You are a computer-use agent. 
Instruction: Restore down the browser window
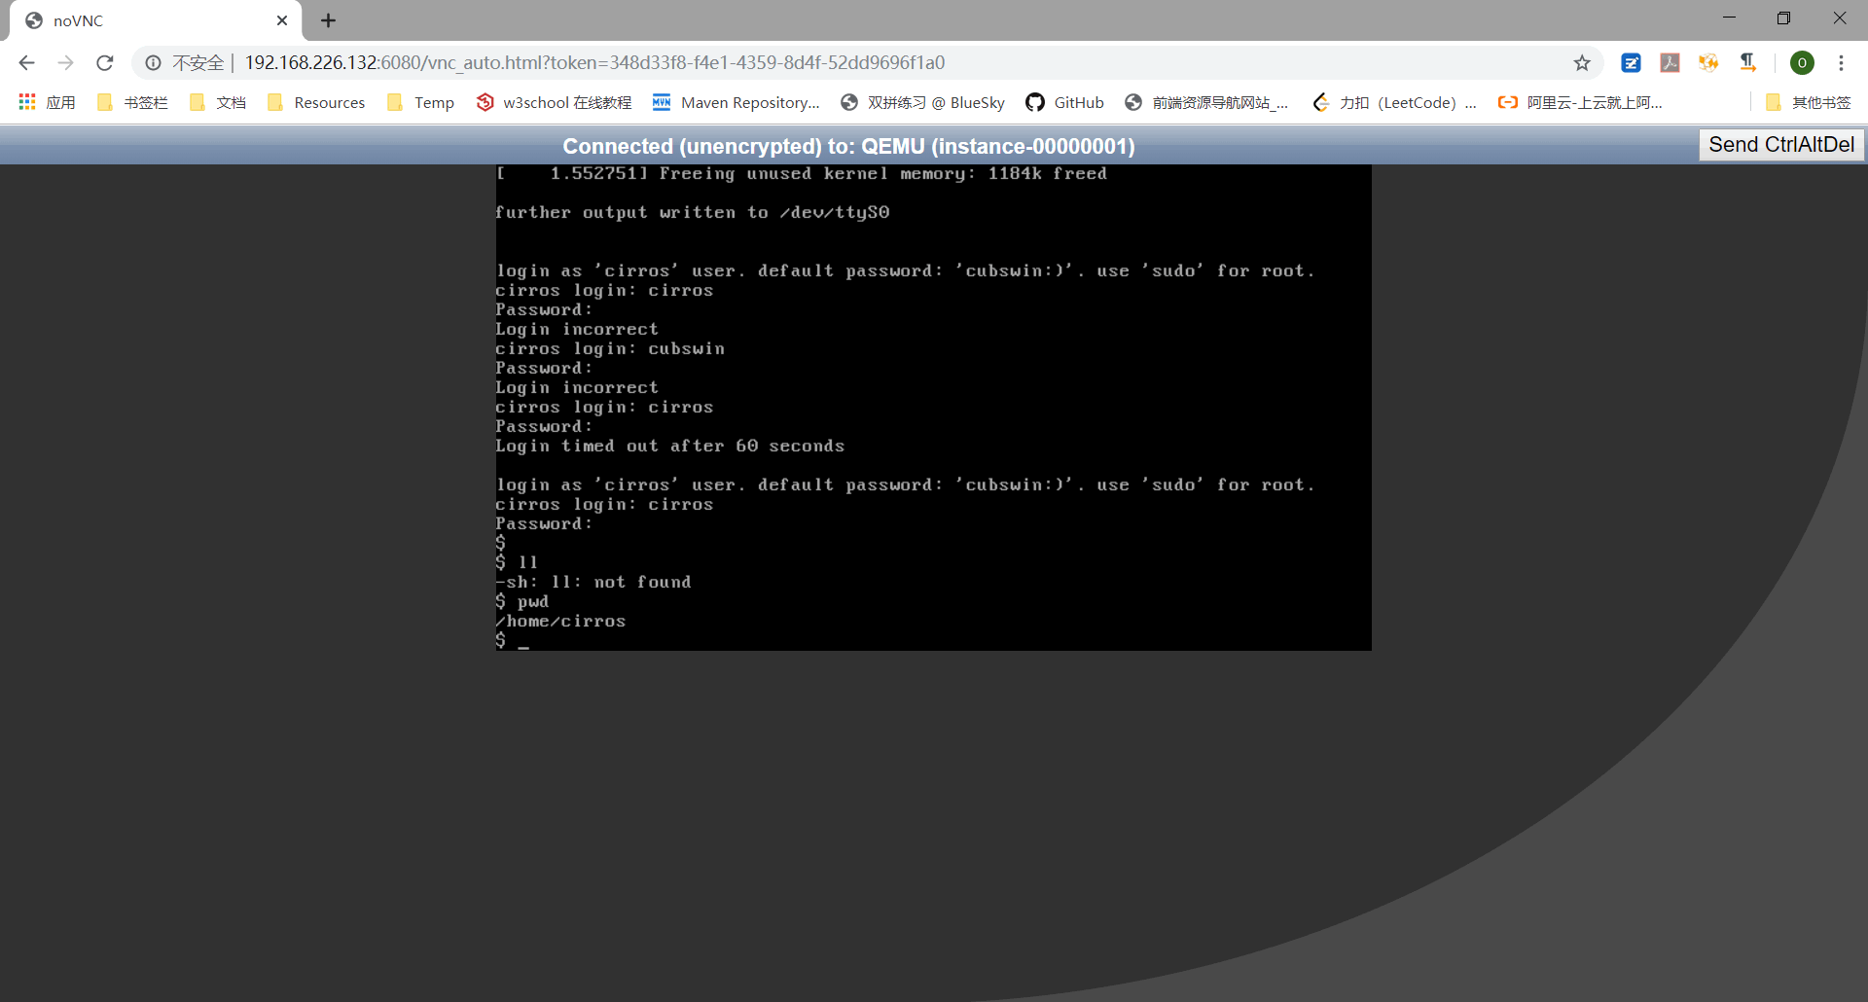pyautogui.click(x=1783, y=18)
